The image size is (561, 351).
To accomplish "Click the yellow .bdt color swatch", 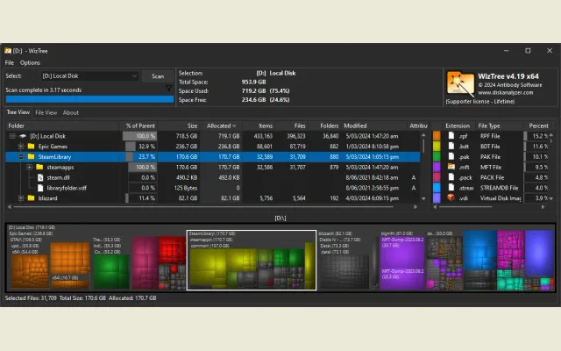I will coord(437,147).
